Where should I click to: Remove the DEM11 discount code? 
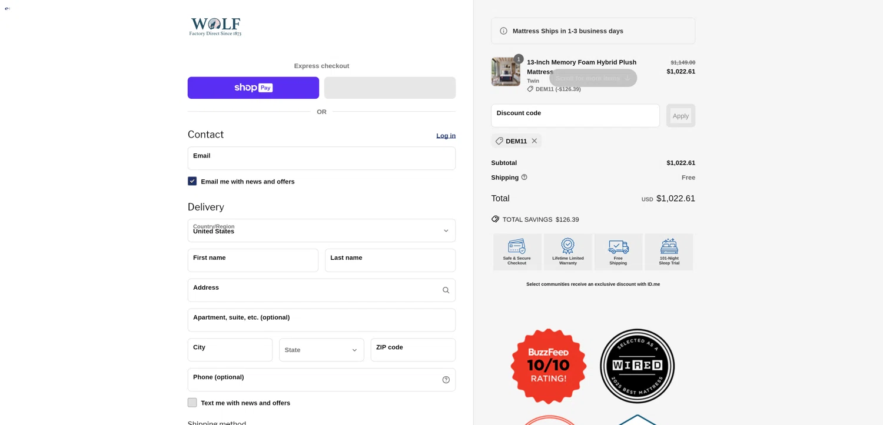(534, 141)
